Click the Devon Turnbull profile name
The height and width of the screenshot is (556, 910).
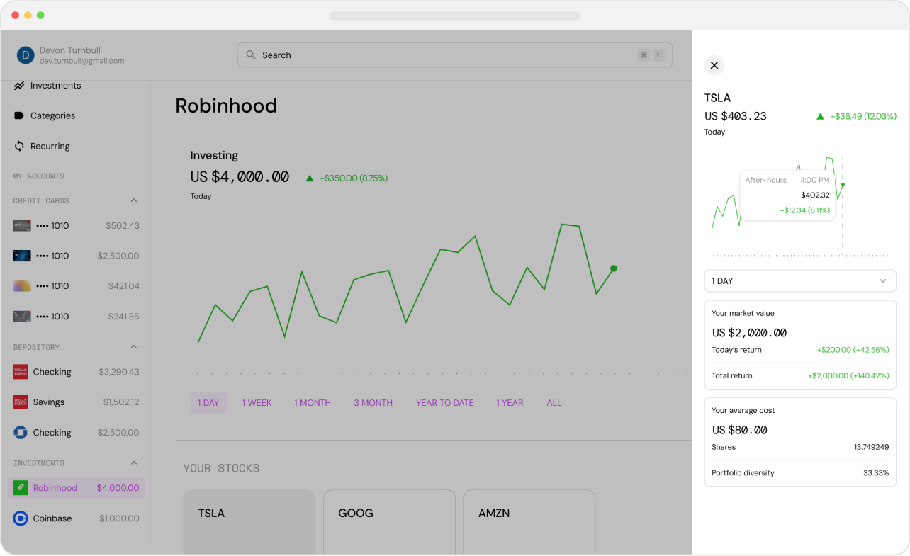coord(70,50)
